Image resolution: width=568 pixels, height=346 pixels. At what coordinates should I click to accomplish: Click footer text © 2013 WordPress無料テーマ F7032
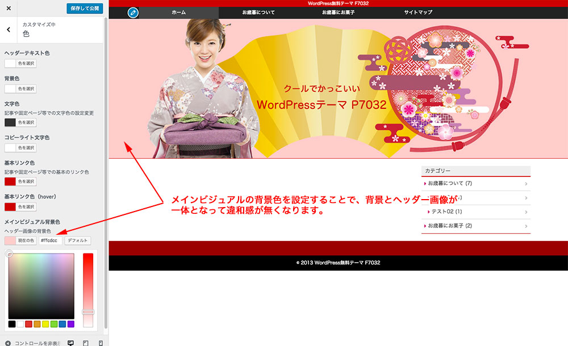(x=338, y=263)
